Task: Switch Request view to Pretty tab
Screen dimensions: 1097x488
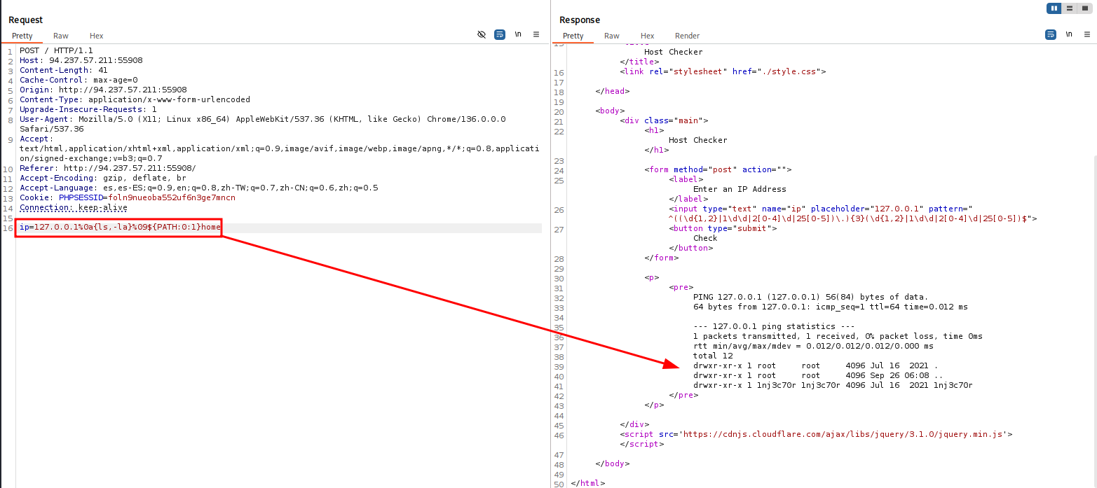Action: click(22, 36)
